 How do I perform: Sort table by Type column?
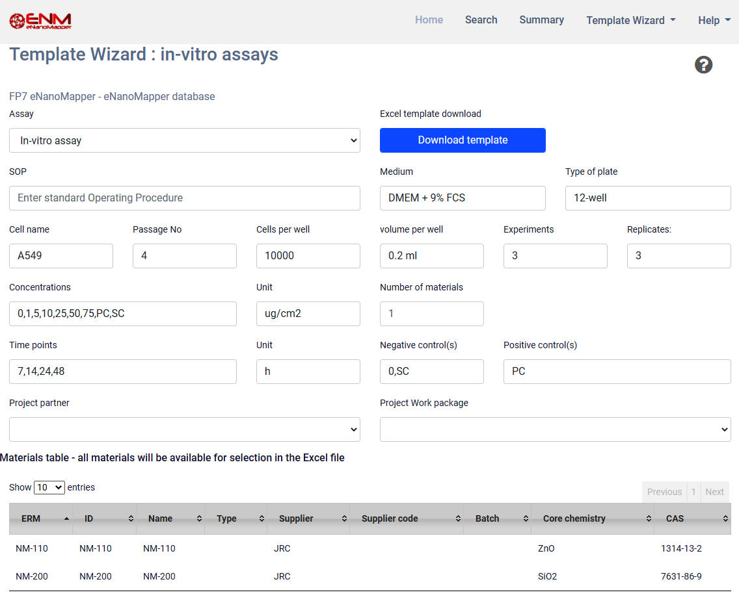tap(235, 518)
